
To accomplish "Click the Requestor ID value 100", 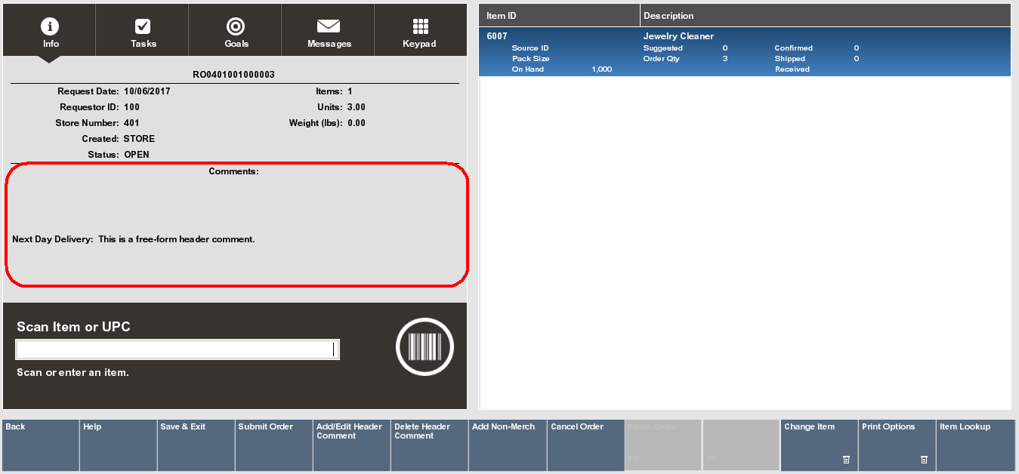I will [131, 107].
